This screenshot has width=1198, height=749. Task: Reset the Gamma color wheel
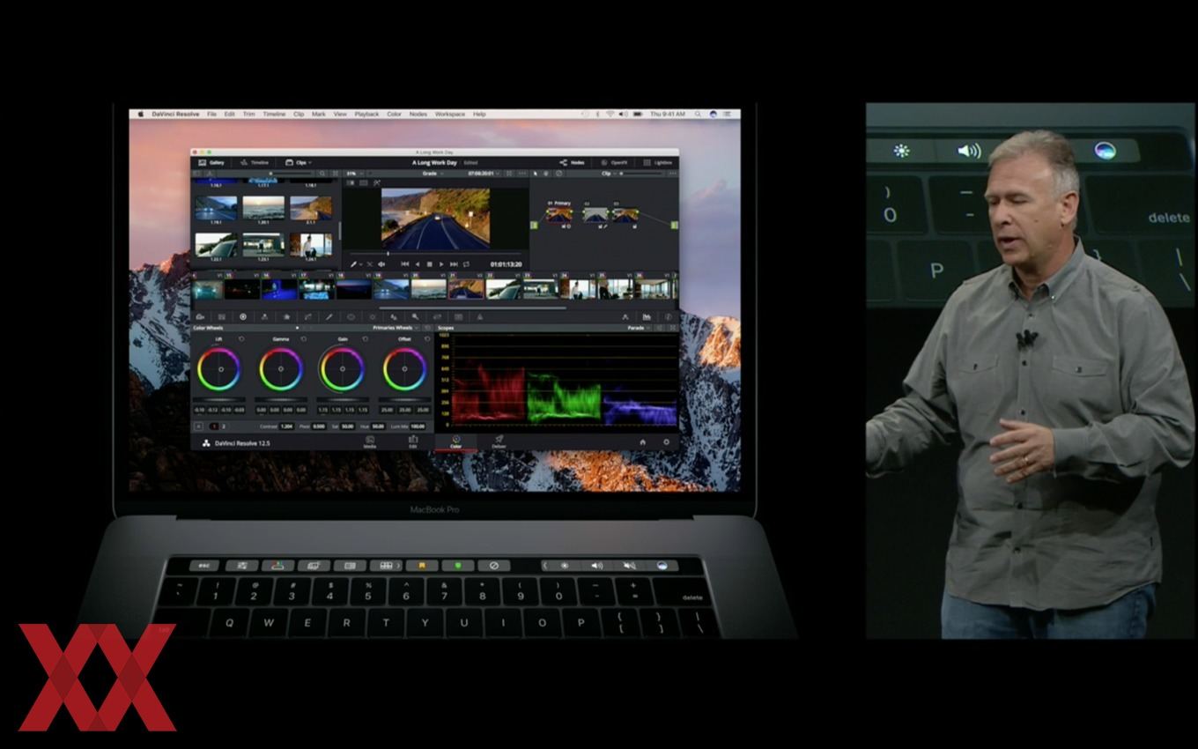[304, 338]
